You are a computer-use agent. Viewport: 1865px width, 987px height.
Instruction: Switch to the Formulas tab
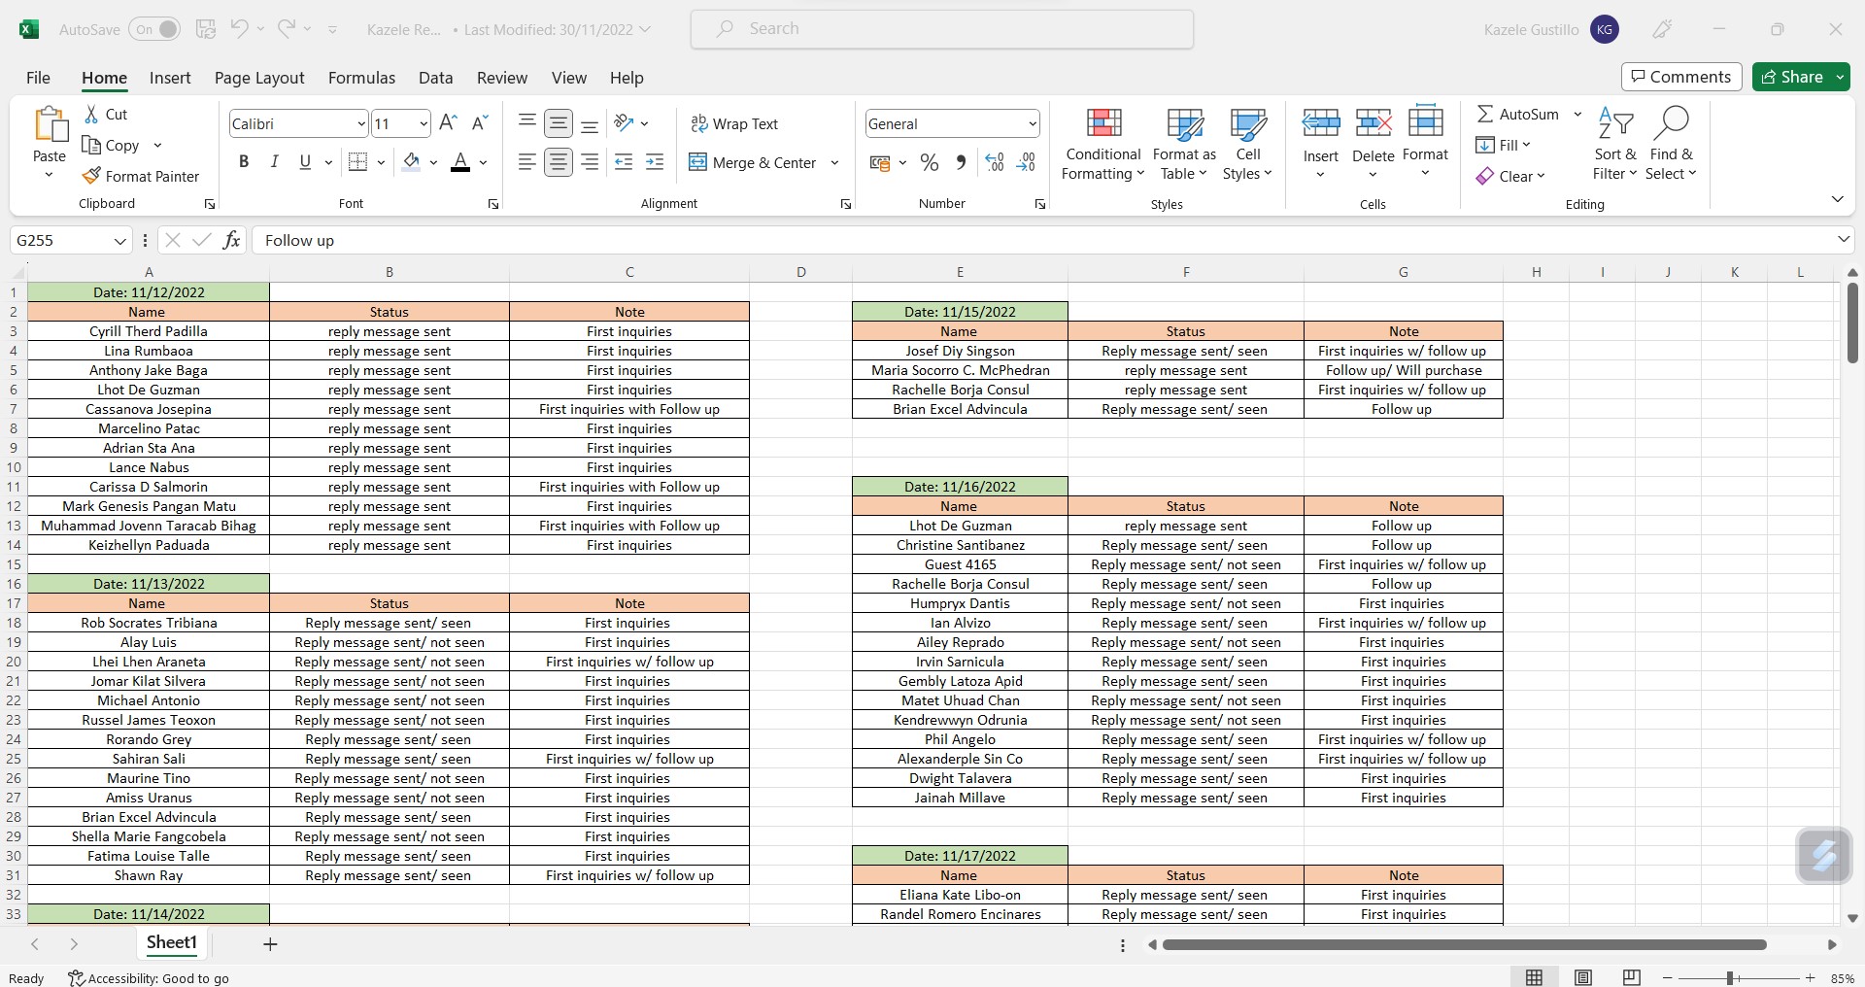pos(361,78)
